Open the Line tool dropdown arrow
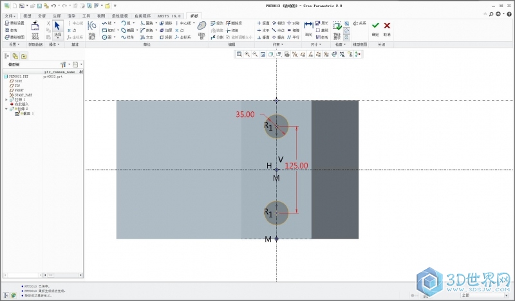Viewport: 515px width, 301px height. [x=115, y=23]
